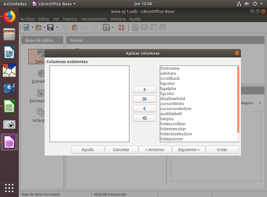Click the single left arrow move button

144,108
